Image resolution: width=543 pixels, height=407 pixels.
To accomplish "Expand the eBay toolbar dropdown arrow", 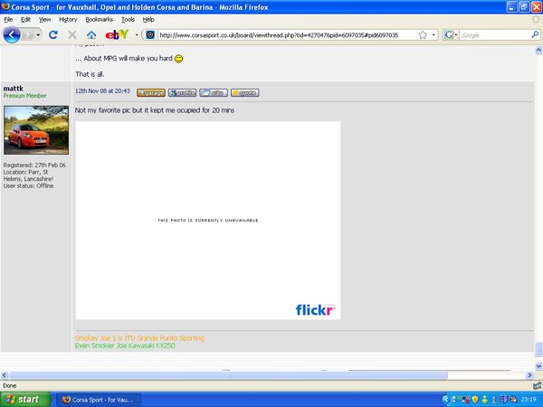I will pos(137,34).
